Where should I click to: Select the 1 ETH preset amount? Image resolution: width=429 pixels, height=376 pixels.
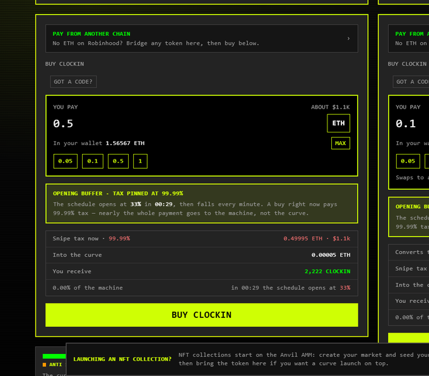point(140,161)
